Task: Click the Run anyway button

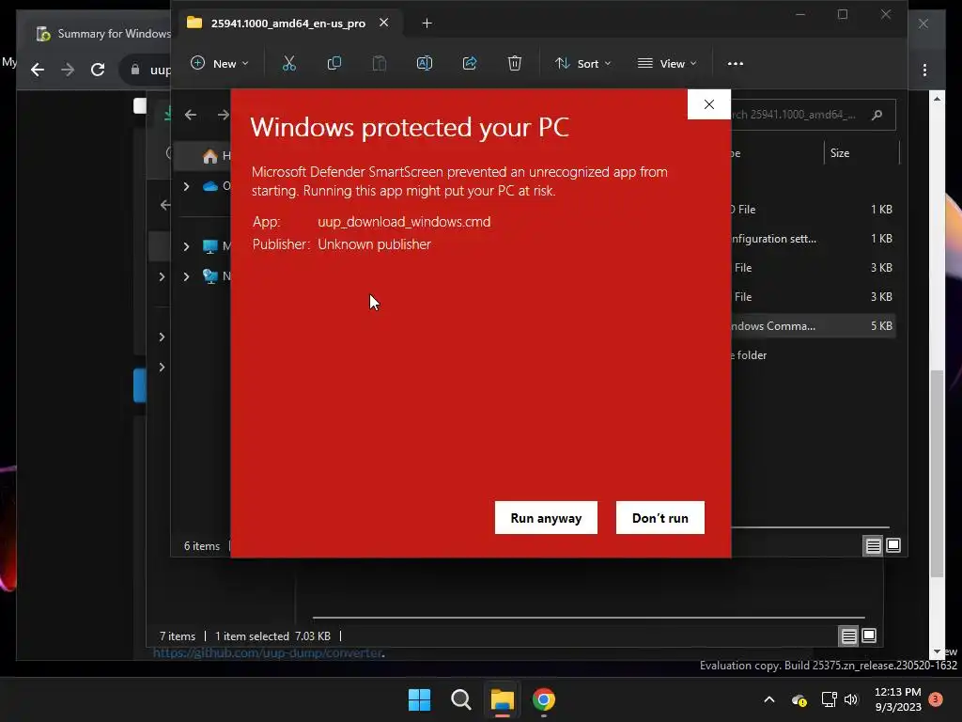Action: tap(546, 518)
